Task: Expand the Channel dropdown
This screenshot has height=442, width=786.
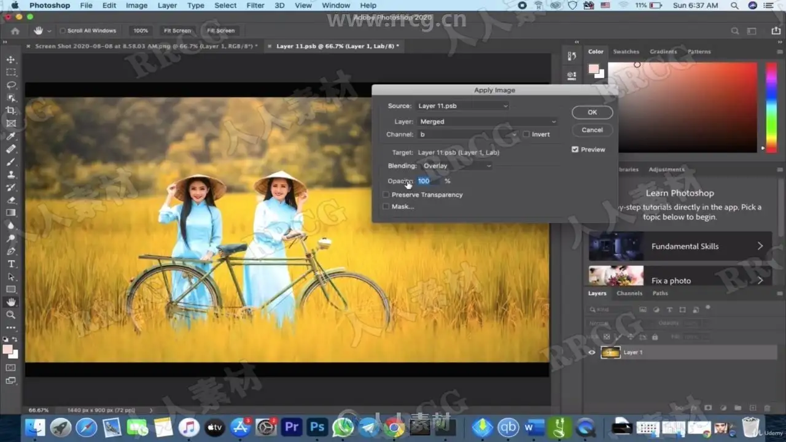Action: 468,134
